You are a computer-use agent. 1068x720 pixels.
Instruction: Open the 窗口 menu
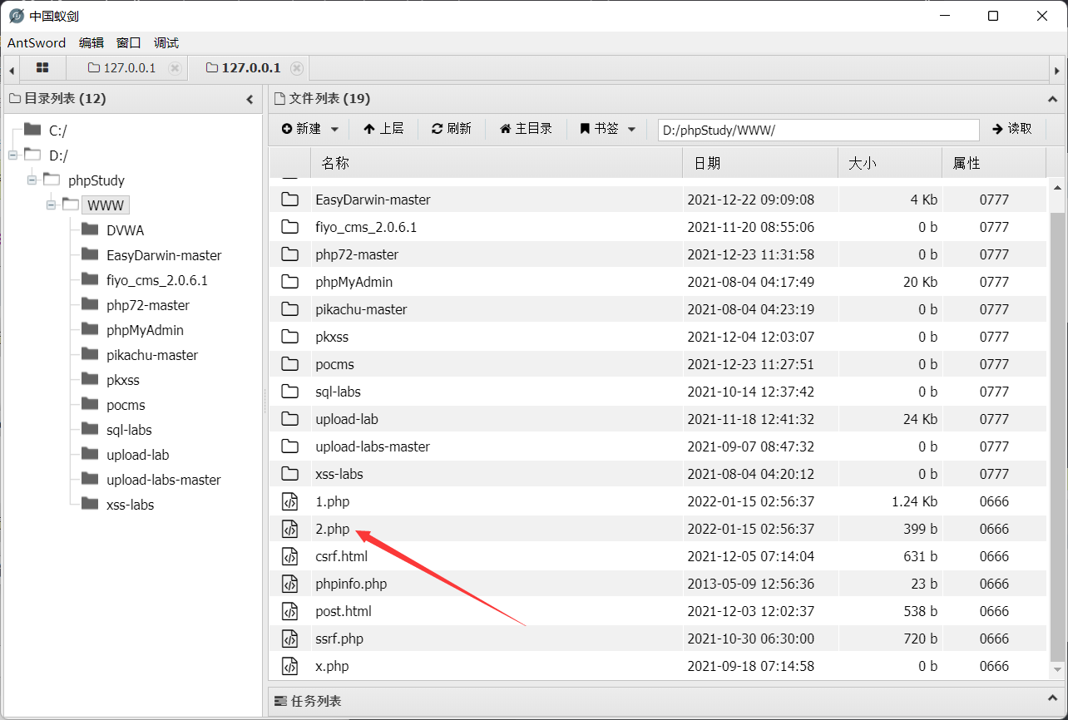tap(129, 43)
